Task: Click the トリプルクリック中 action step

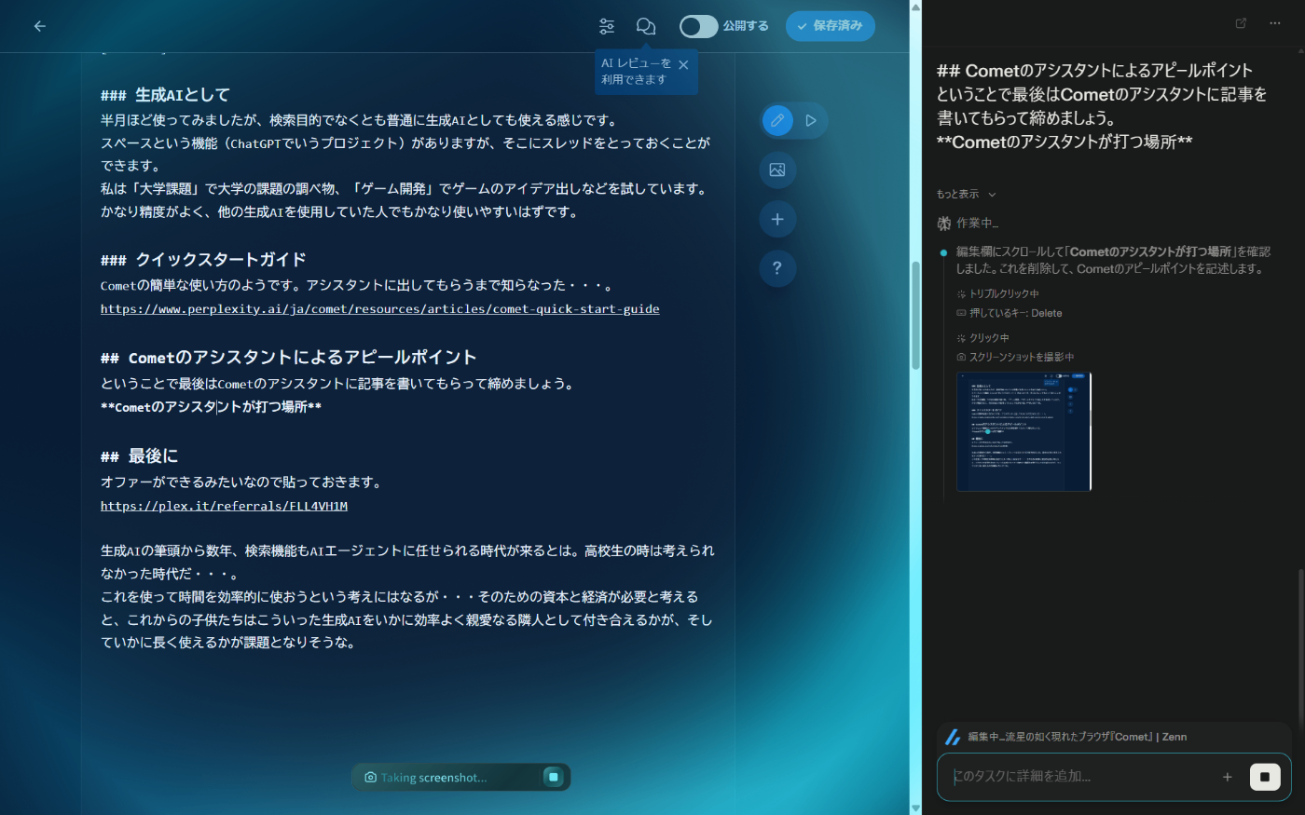Action: (1004, 293)
